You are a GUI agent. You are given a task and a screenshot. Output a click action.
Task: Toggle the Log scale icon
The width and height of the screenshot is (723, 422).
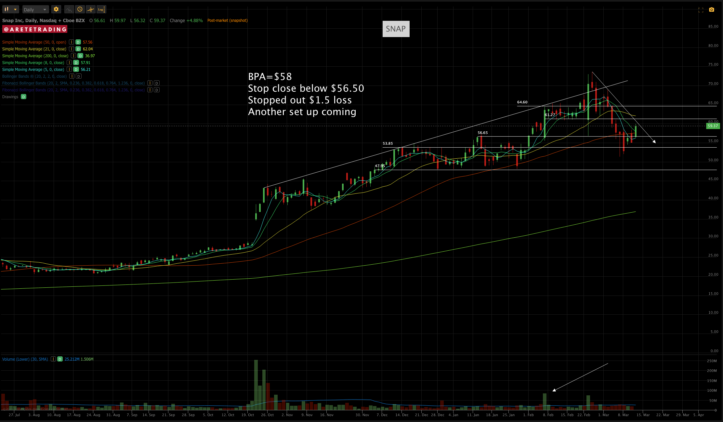pyautogui.click(x=101, y=9)
